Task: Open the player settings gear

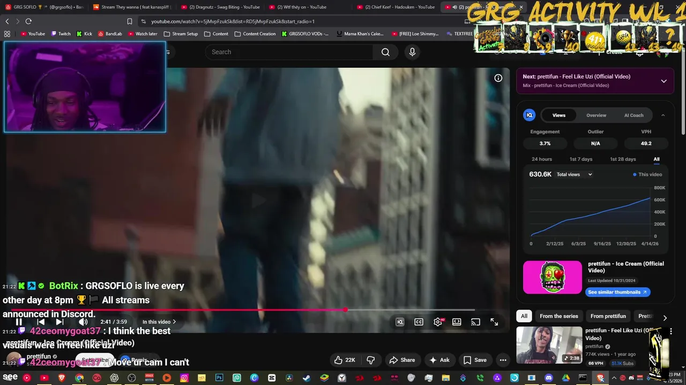Action: (x=438, y=322)
